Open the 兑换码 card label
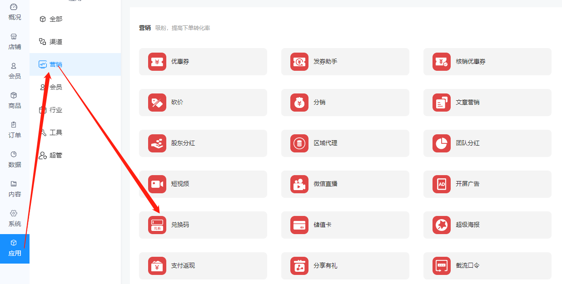 180,225
